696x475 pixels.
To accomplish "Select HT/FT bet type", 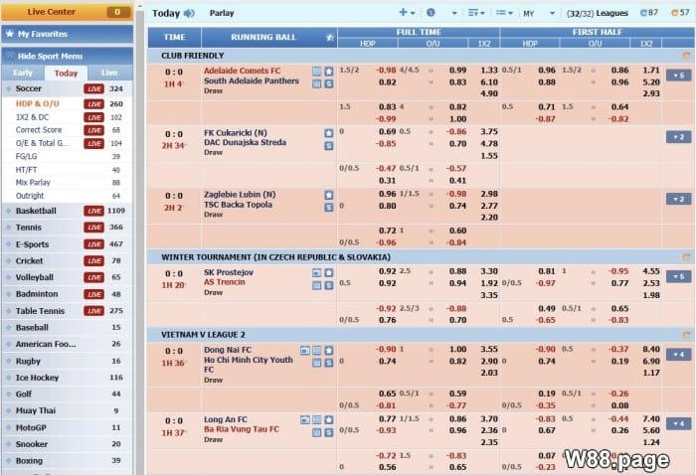I will pyautogui.click(x=26, y=169).
